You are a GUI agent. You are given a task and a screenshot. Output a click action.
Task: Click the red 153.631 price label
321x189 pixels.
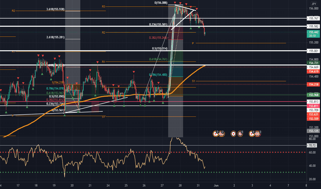(313, 114)
